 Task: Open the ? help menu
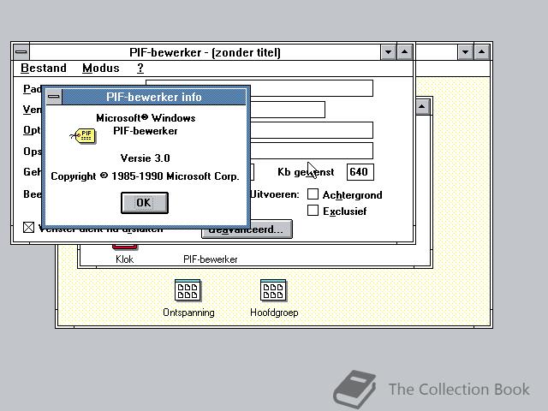click(x=140, y=68)
